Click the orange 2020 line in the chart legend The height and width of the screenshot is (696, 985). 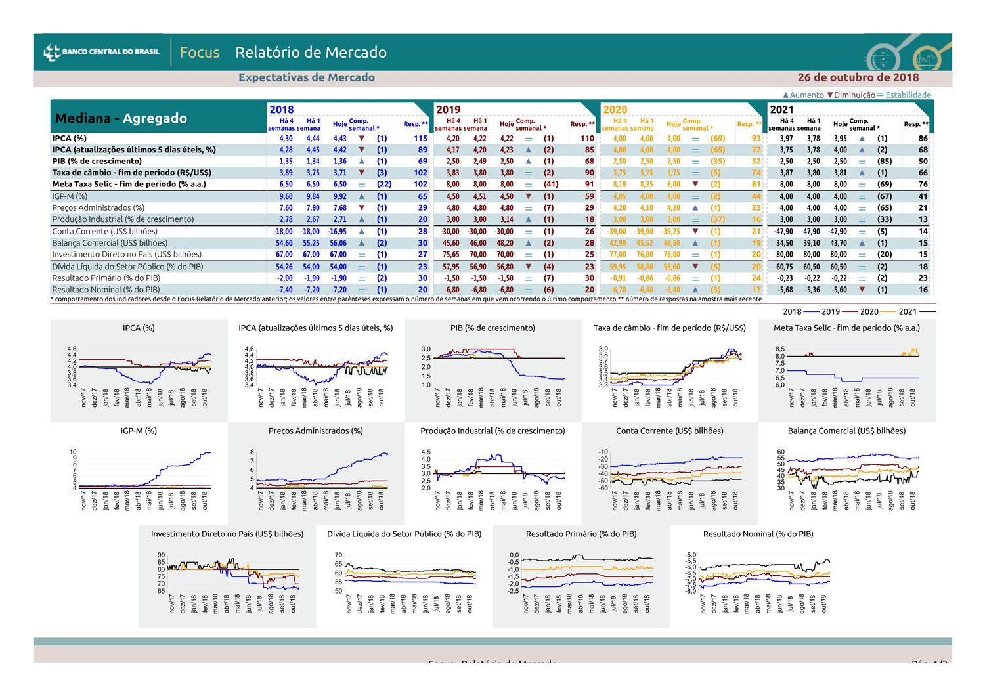(888, 312)
